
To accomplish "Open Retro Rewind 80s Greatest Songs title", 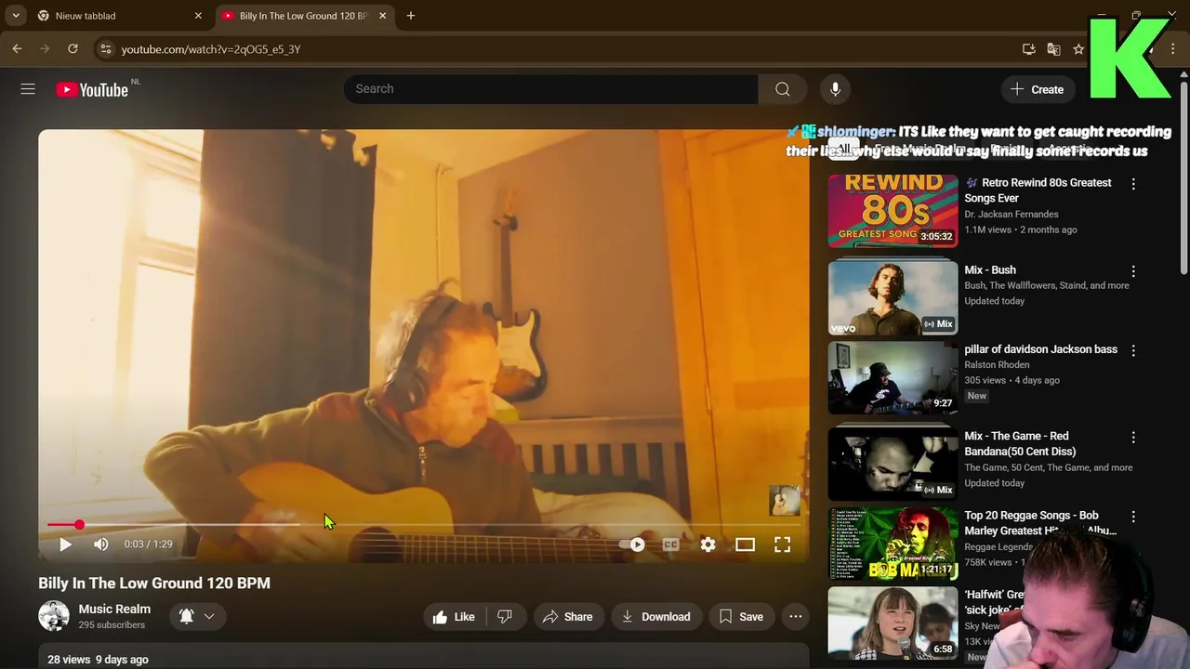I will 1038,190.
